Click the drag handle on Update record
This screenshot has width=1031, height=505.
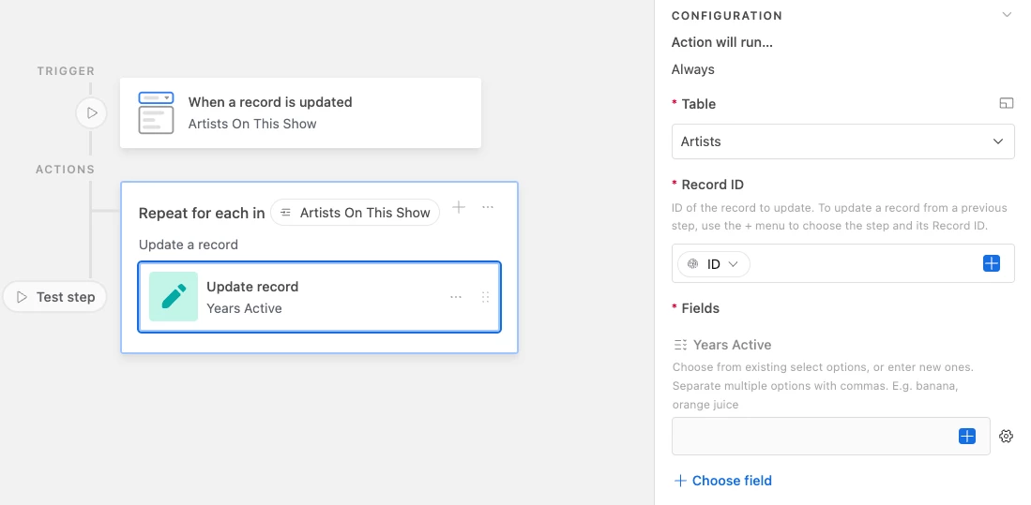coord(485,297)
